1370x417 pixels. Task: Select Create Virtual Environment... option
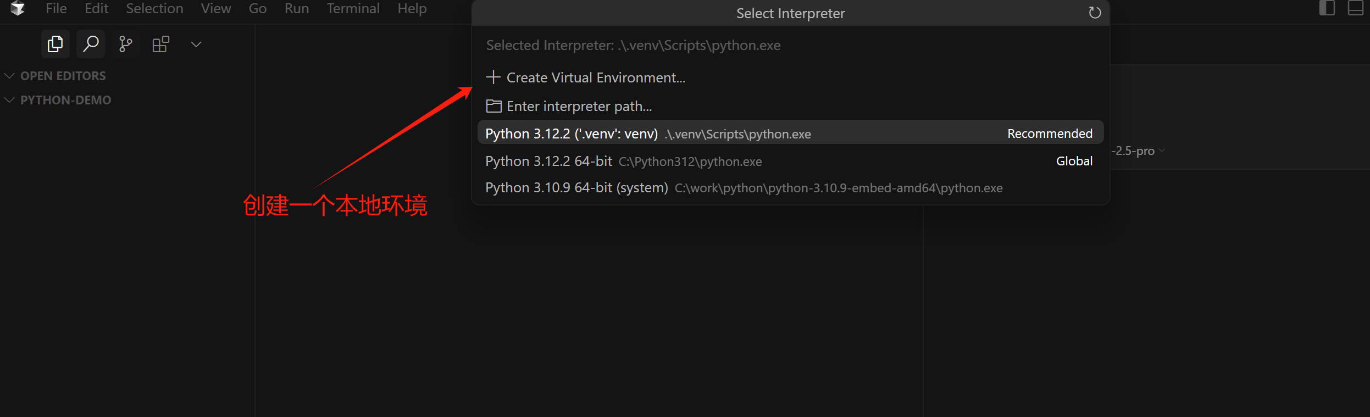(790, 77)
